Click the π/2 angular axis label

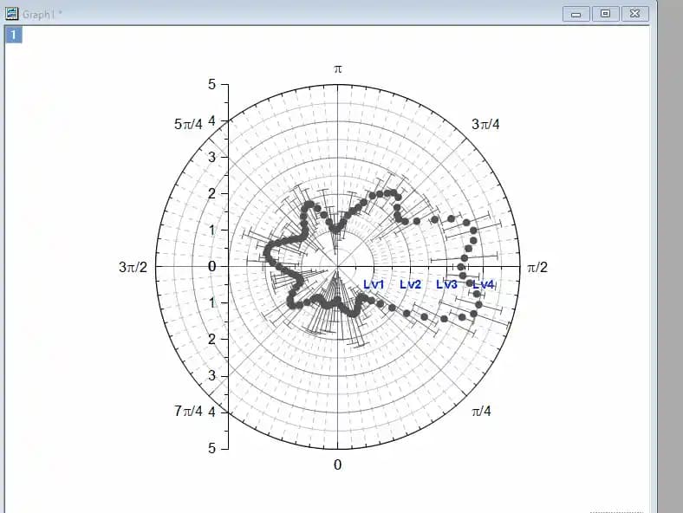[x=537, y=268]
